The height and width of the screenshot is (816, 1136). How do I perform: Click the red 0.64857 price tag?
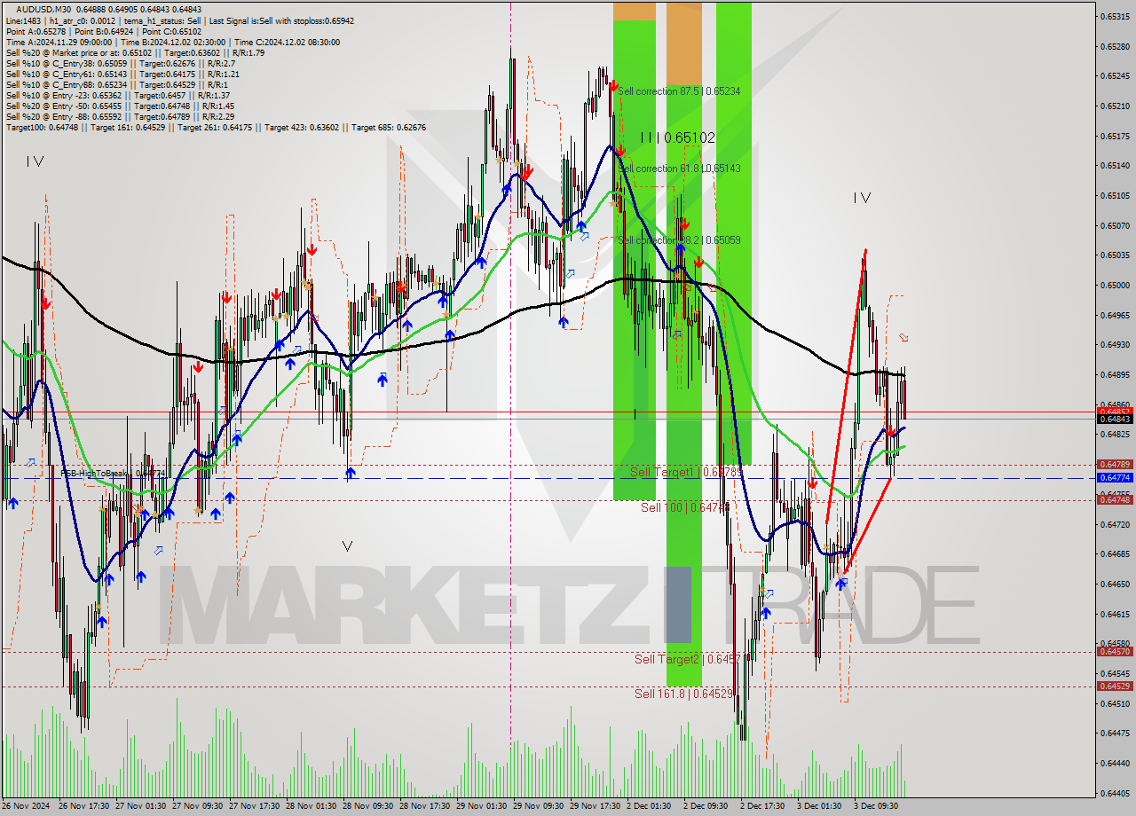1115,412
